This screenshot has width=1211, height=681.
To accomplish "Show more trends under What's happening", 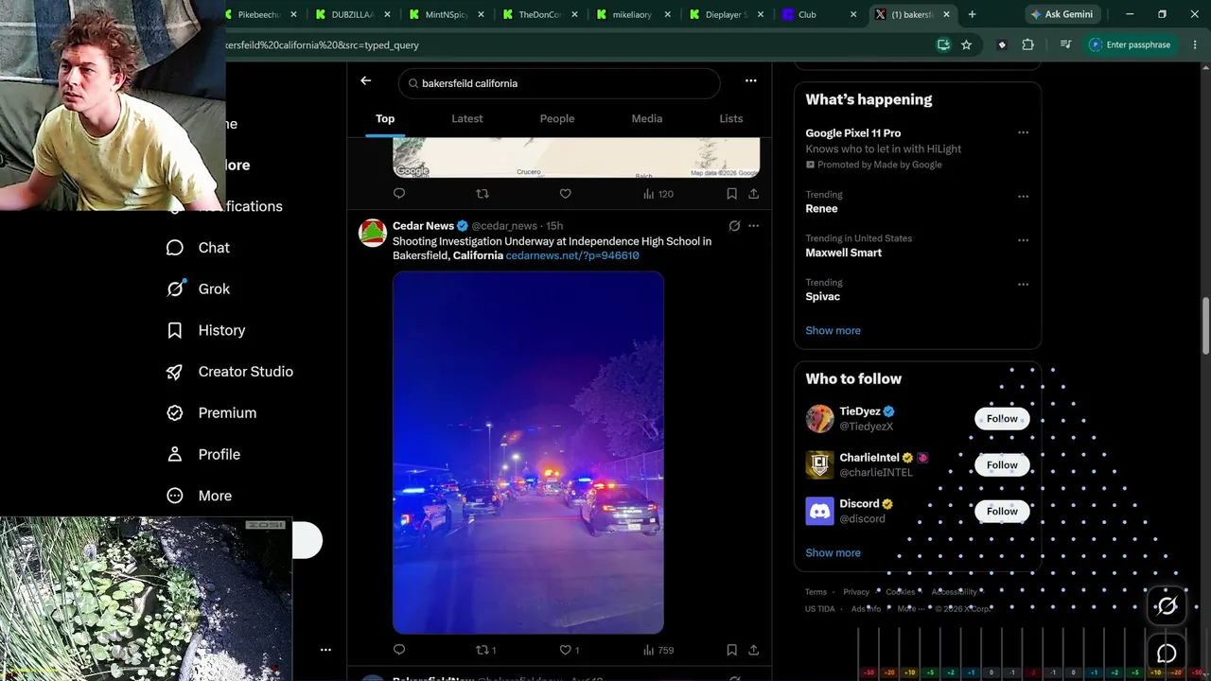I will tap(833, 331).
